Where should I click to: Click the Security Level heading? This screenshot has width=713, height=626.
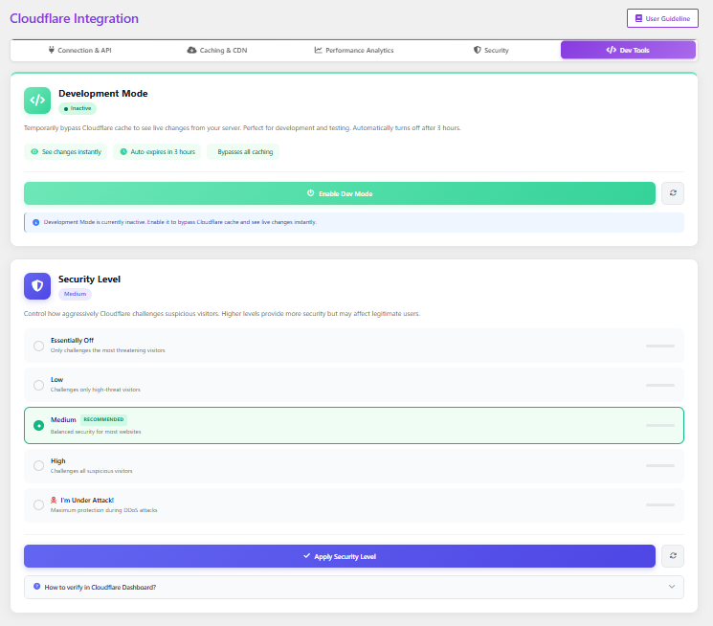point(90,279)
